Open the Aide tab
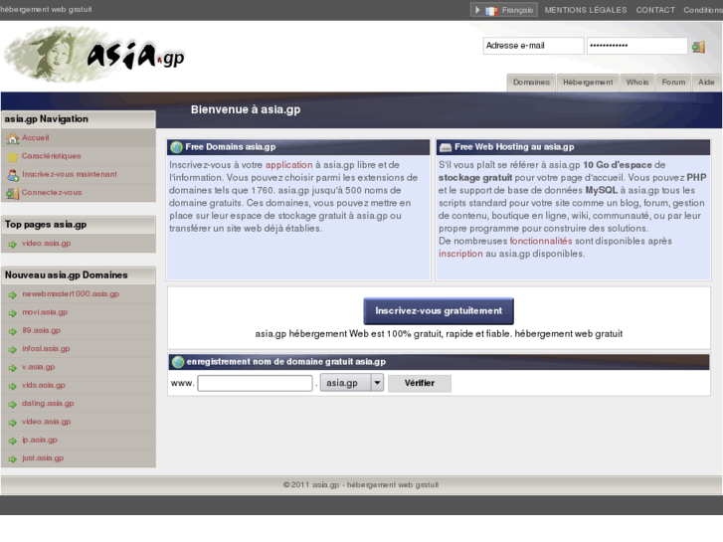723x542 pixels. (x=706, y=83)
